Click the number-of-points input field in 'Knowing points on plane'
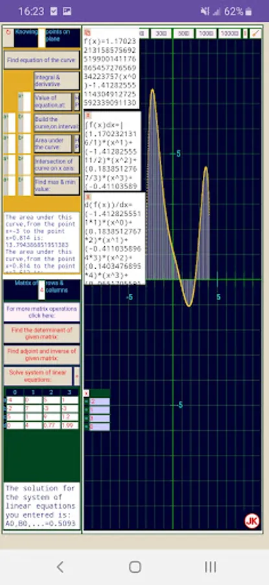269x585 pixels. (x=41, y=38)
